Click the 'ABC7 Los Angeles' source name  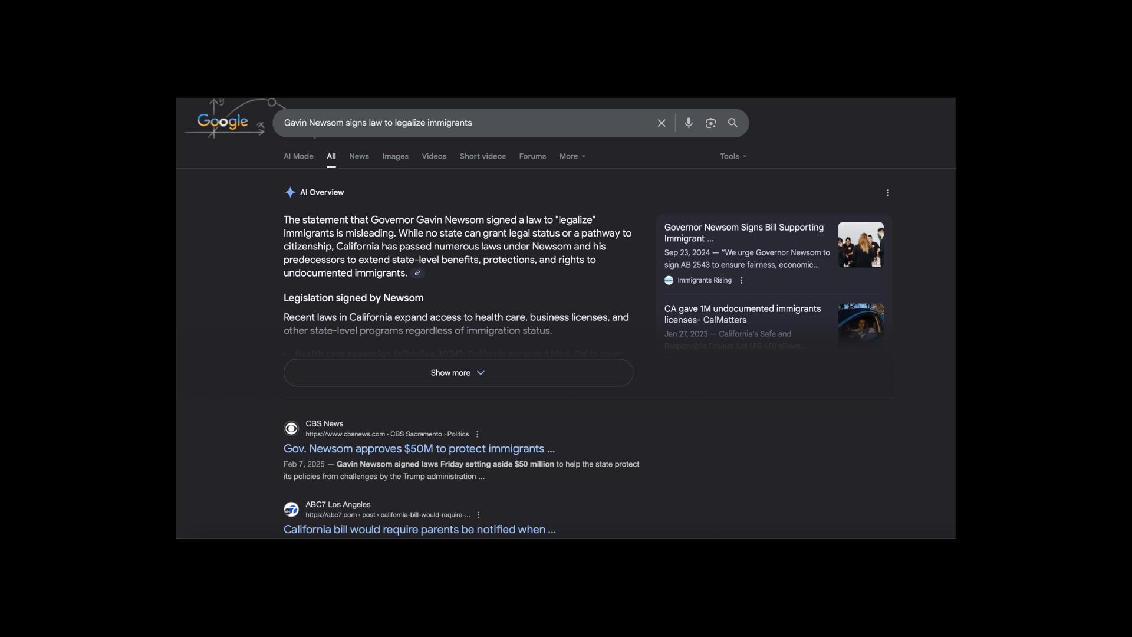pyautogui.click(x=338, y=504)
